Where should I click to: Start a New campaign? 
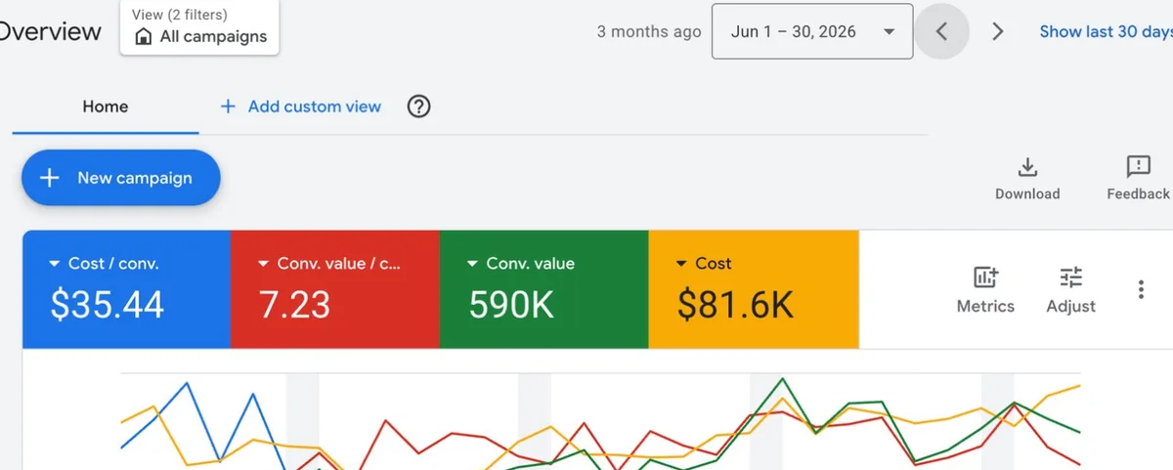pos(121,178)
